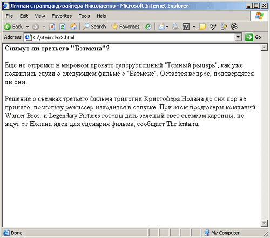Open the History toolbar icon
This screenshot has height=238, width=270.
[148, 27]
